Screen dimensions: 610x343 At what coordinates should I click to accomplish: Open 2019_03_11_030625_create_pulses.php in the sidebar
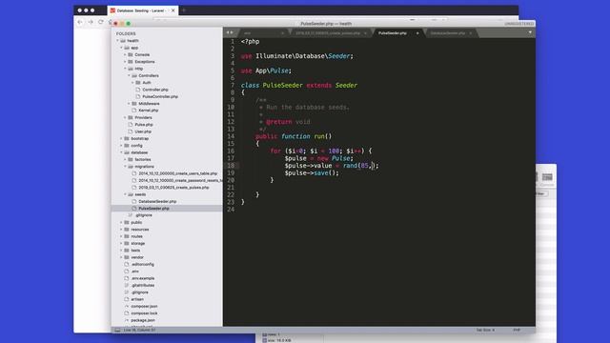point(173,188)
